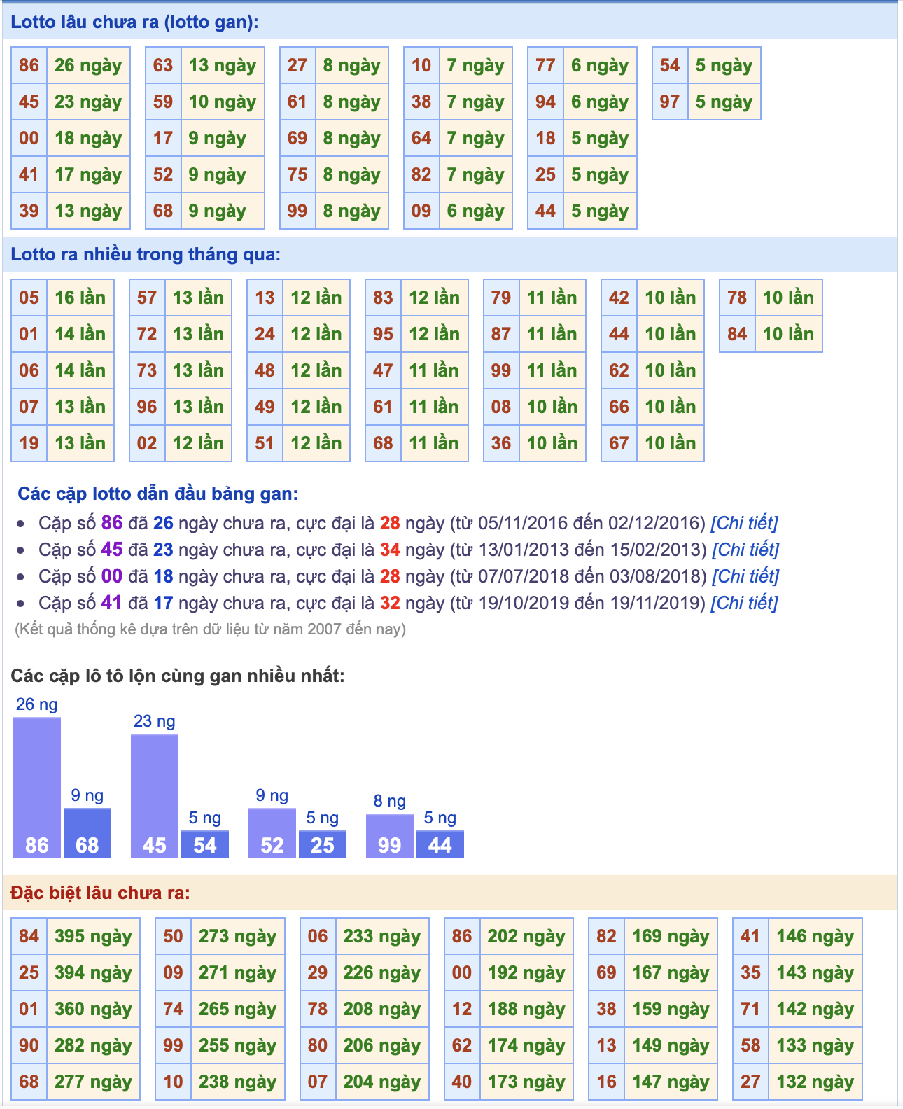The width and height of the screenshot is (903, 1109).
Task: Click number 95 with 12 lần
Action: pos(383,334)
